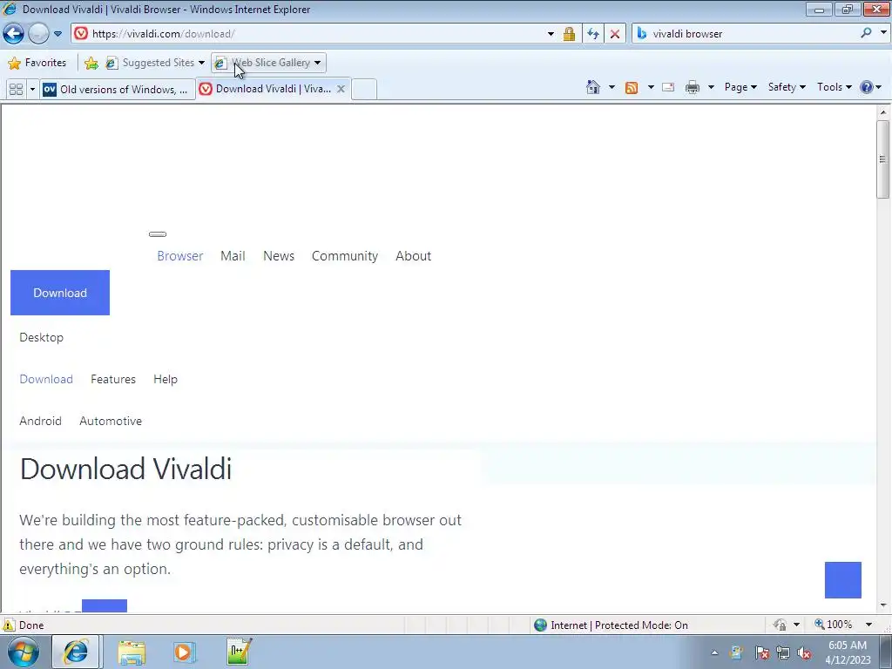
Task: Click the status bar warning icon
Action: click(x=9, y=625)
